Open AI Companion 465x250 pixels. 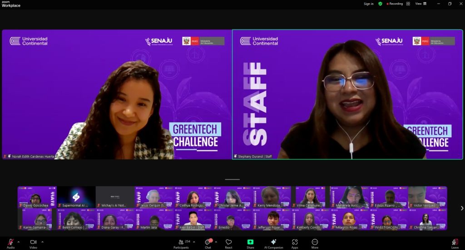coord(273,244)
